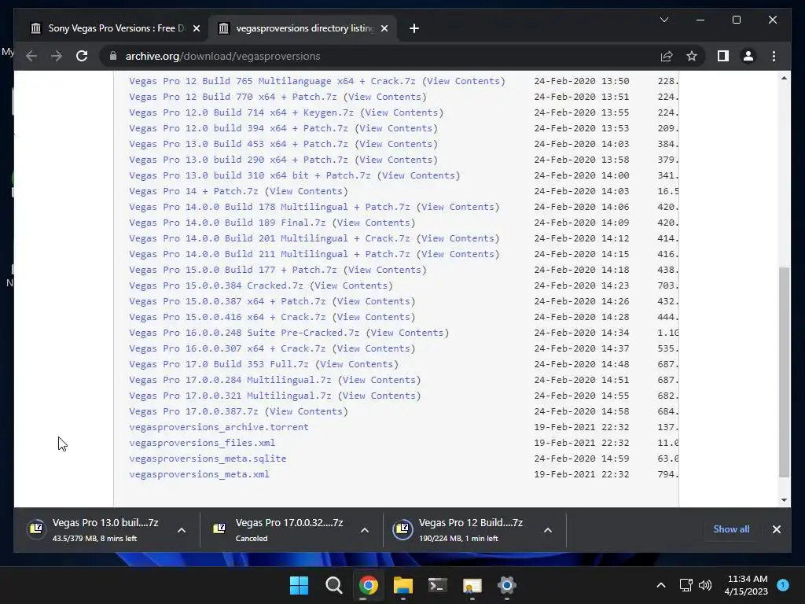Open the Settings gear in taskbar
The height and width of the screenshot is (604, 805).
click(x=507, y=585)
